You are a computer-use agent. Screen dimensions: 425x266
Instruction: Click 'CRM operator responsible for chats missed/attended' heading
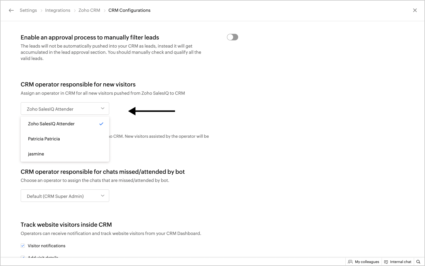click(x=103, y=172)
